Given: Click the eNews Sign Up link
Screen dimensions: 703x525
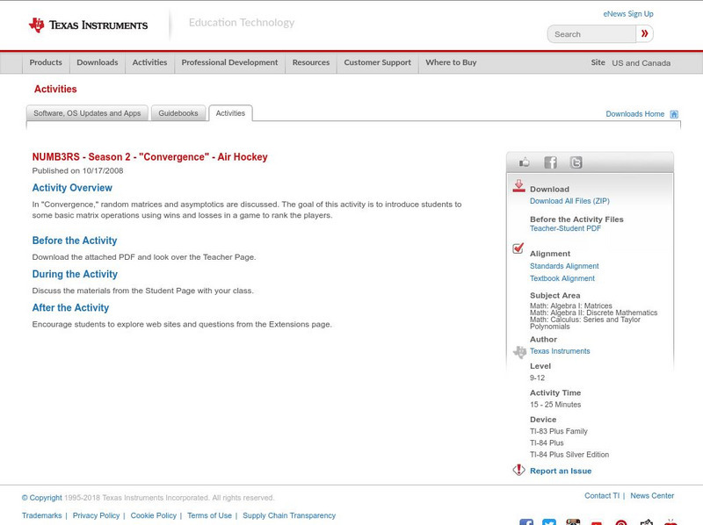Looking at the screenshot, I should point(628,14).
